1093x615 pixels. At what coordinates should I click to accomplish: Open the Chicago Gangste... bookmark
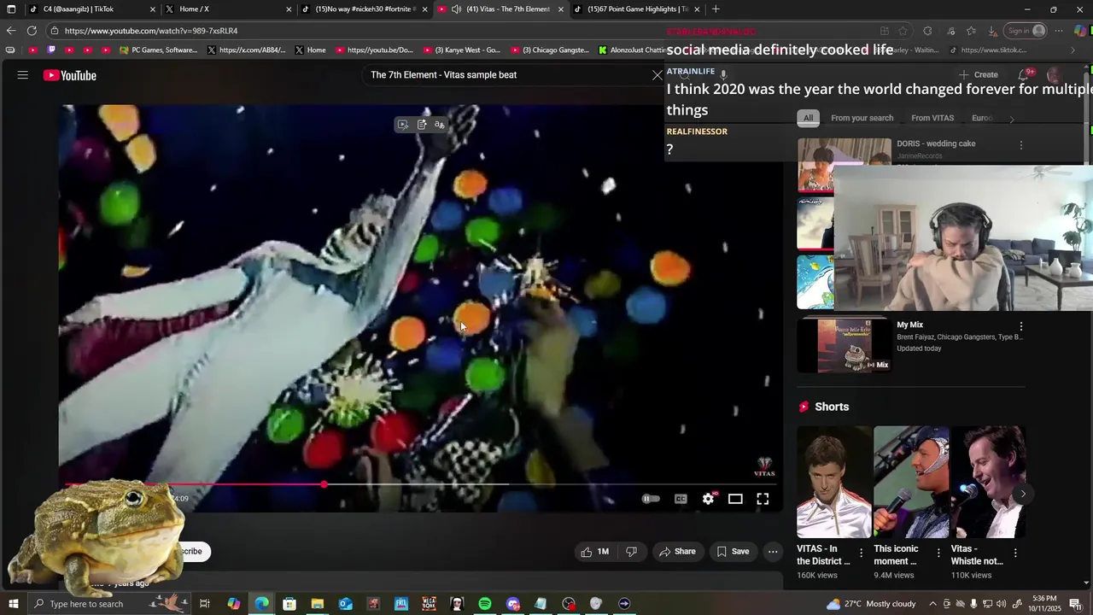pyautogui.click(x=548, y=50)
